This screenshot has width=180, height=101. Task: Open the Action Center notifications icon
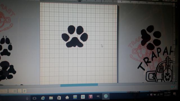pyautogui.click(x=174, y=94)
